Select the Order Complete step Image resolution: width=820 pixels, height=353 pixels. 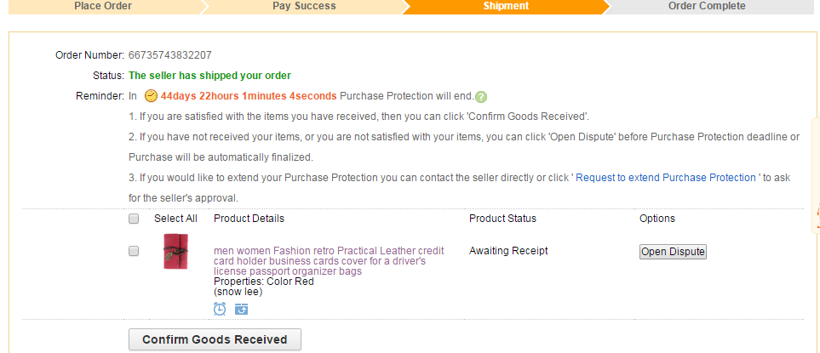pyautogui.click(x=706, y=6)
